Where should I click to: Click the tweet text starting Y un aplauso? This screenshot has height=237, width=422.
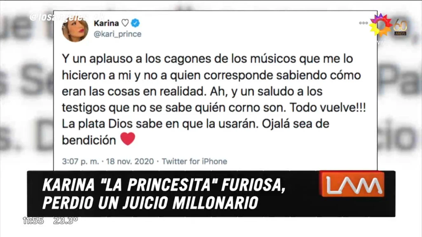(214, 99)
